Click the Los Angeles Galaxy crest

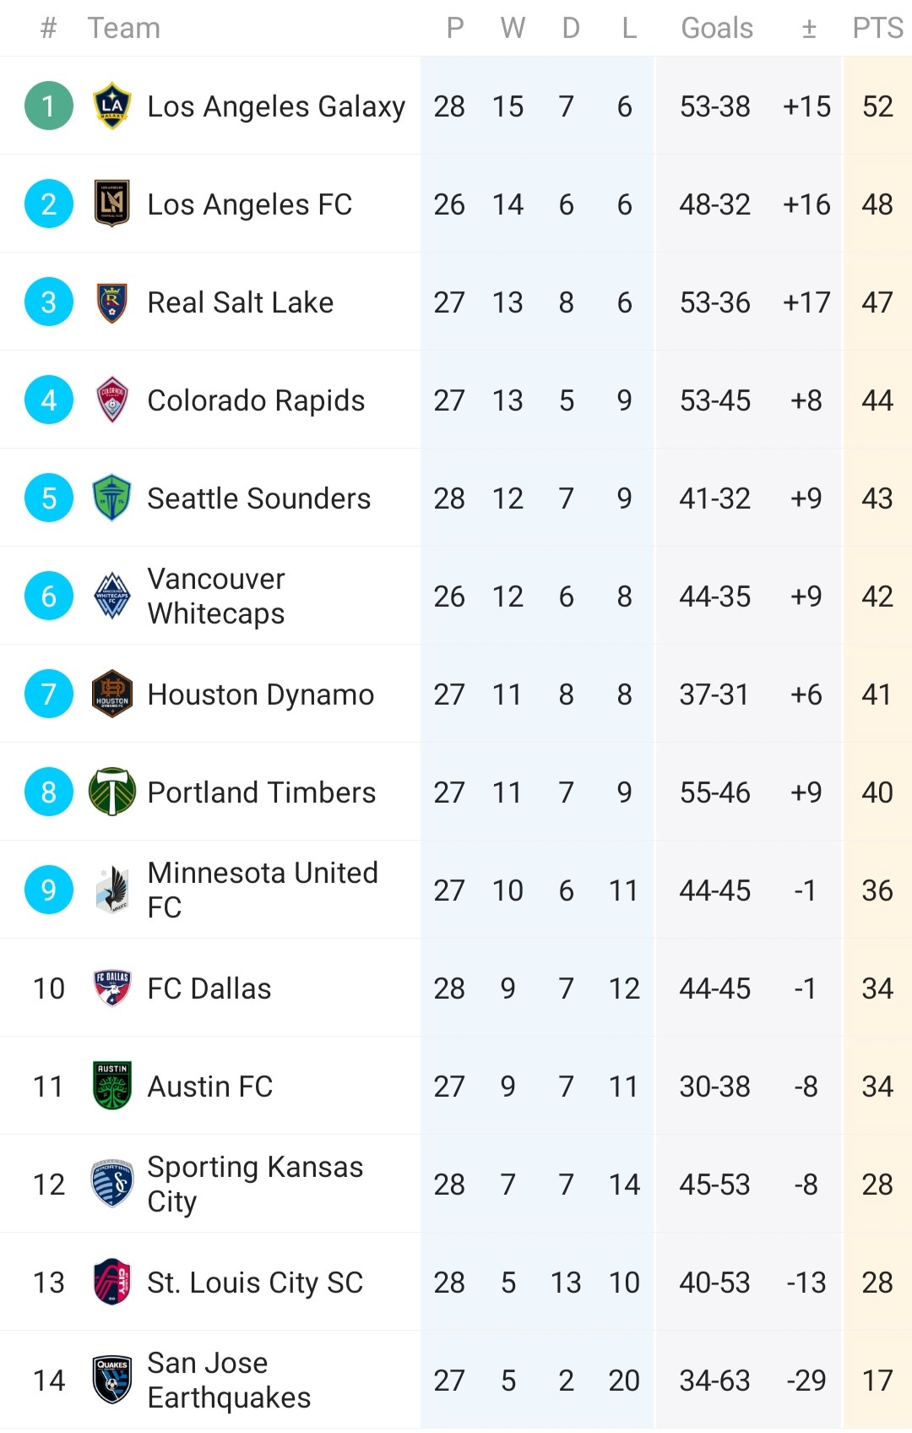pyautogui.click(x=112, y=106)
